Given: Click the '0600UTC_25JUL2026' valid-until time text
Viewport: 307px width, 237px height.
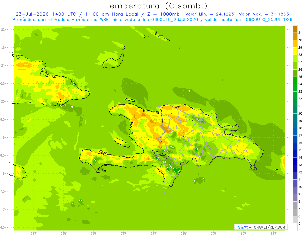Looking at the screenshot, I should [x=269, y=20].
